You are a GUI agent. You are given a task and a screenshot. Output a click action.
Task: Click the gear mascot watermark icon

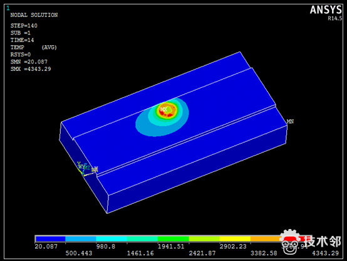[290, 242]
